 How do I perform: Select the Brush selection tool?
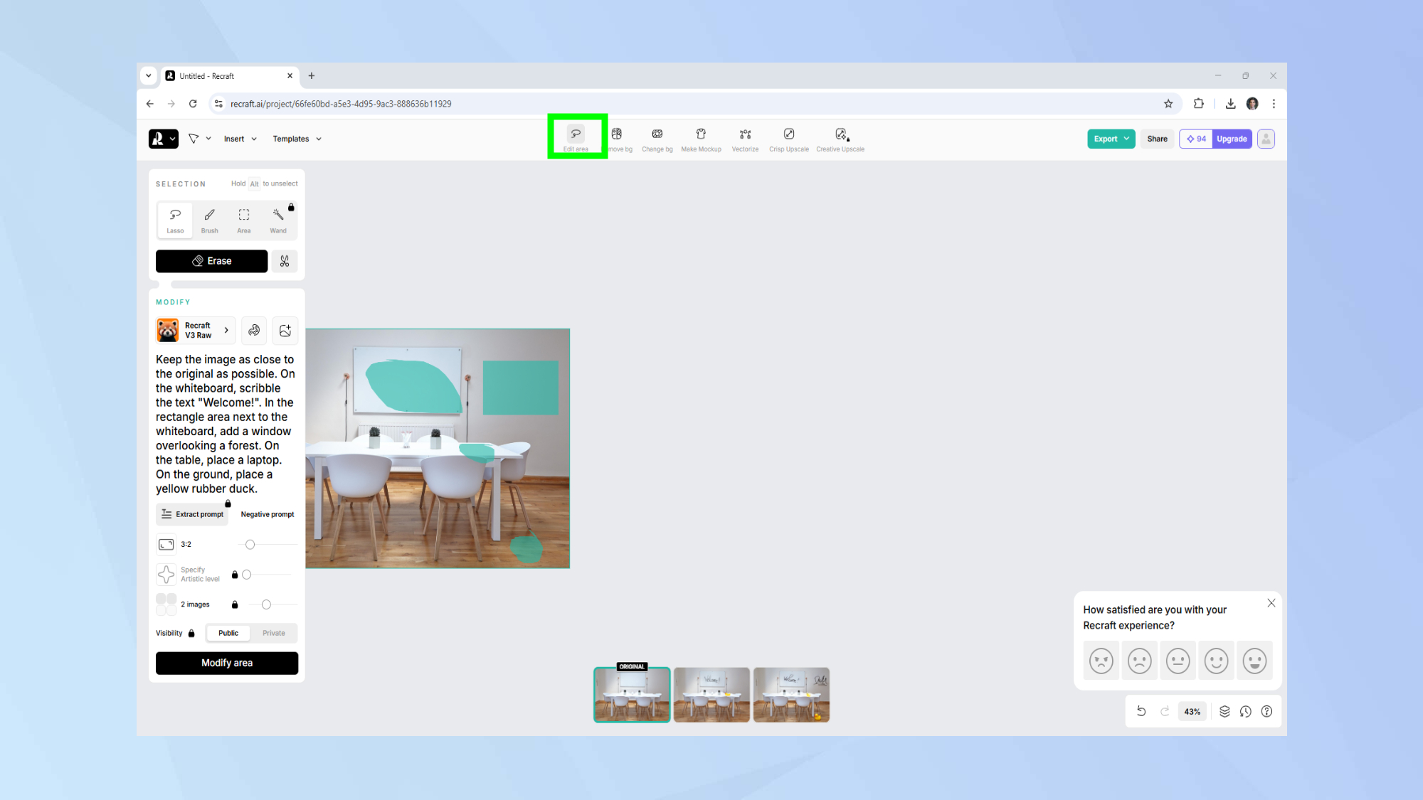pyautogui.click(x=209, y=220)
